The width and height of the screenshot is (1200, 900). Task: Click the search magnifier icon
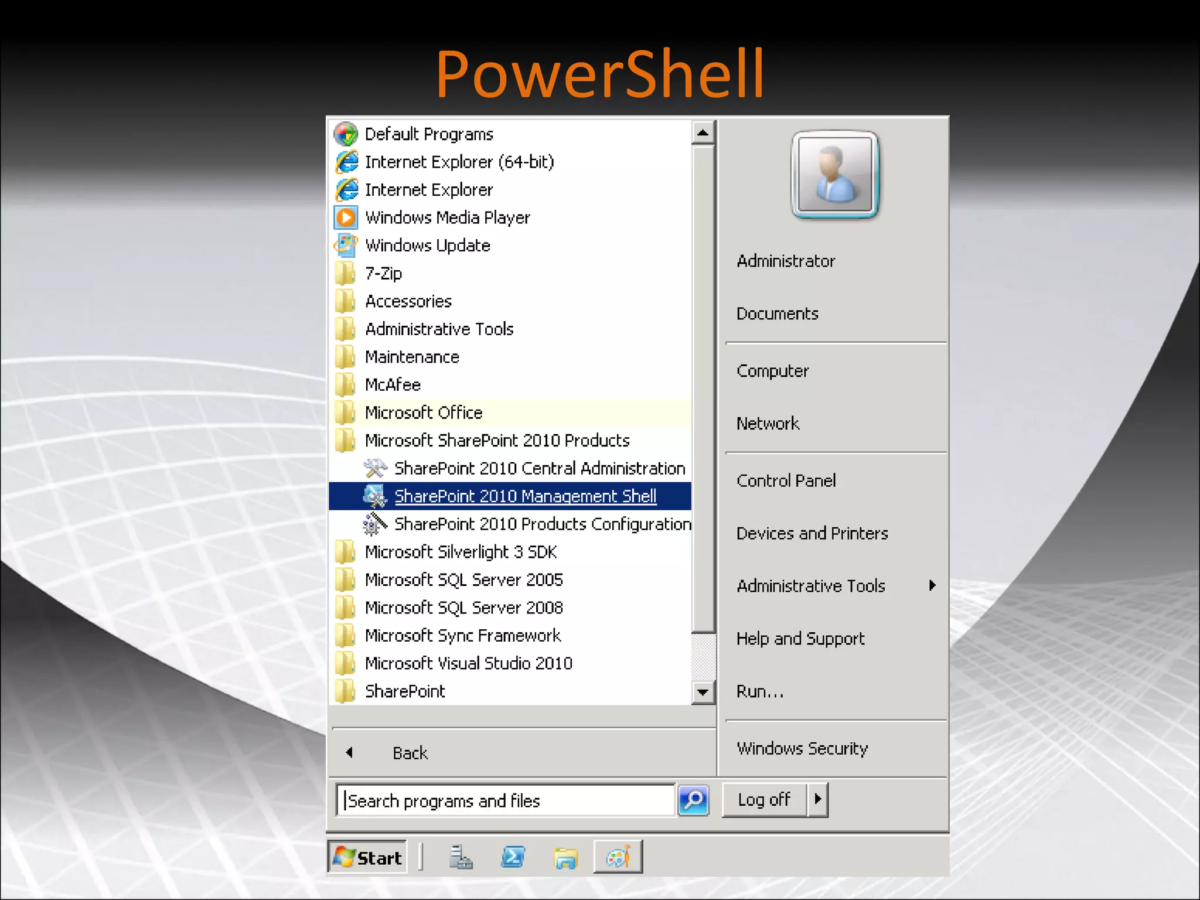[x=694, y=800]
